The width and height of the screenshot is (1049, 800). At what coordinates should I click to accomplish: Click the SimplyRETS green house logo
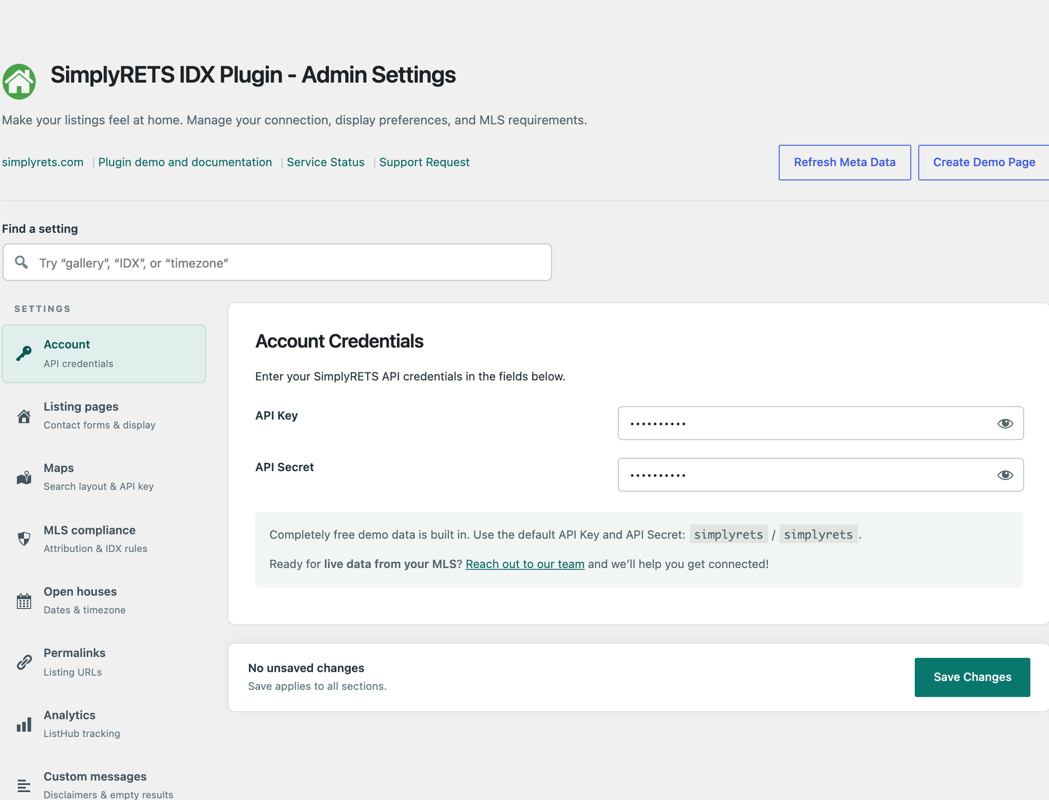tap(19, 81)
